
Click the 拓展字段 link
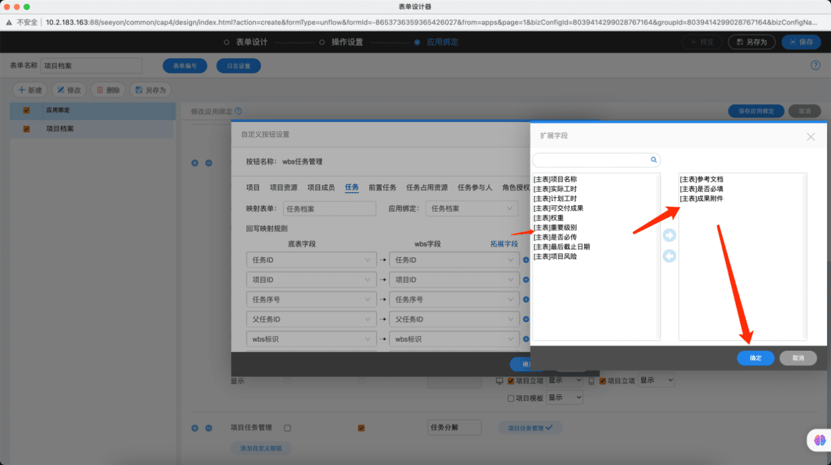[504, 244]
